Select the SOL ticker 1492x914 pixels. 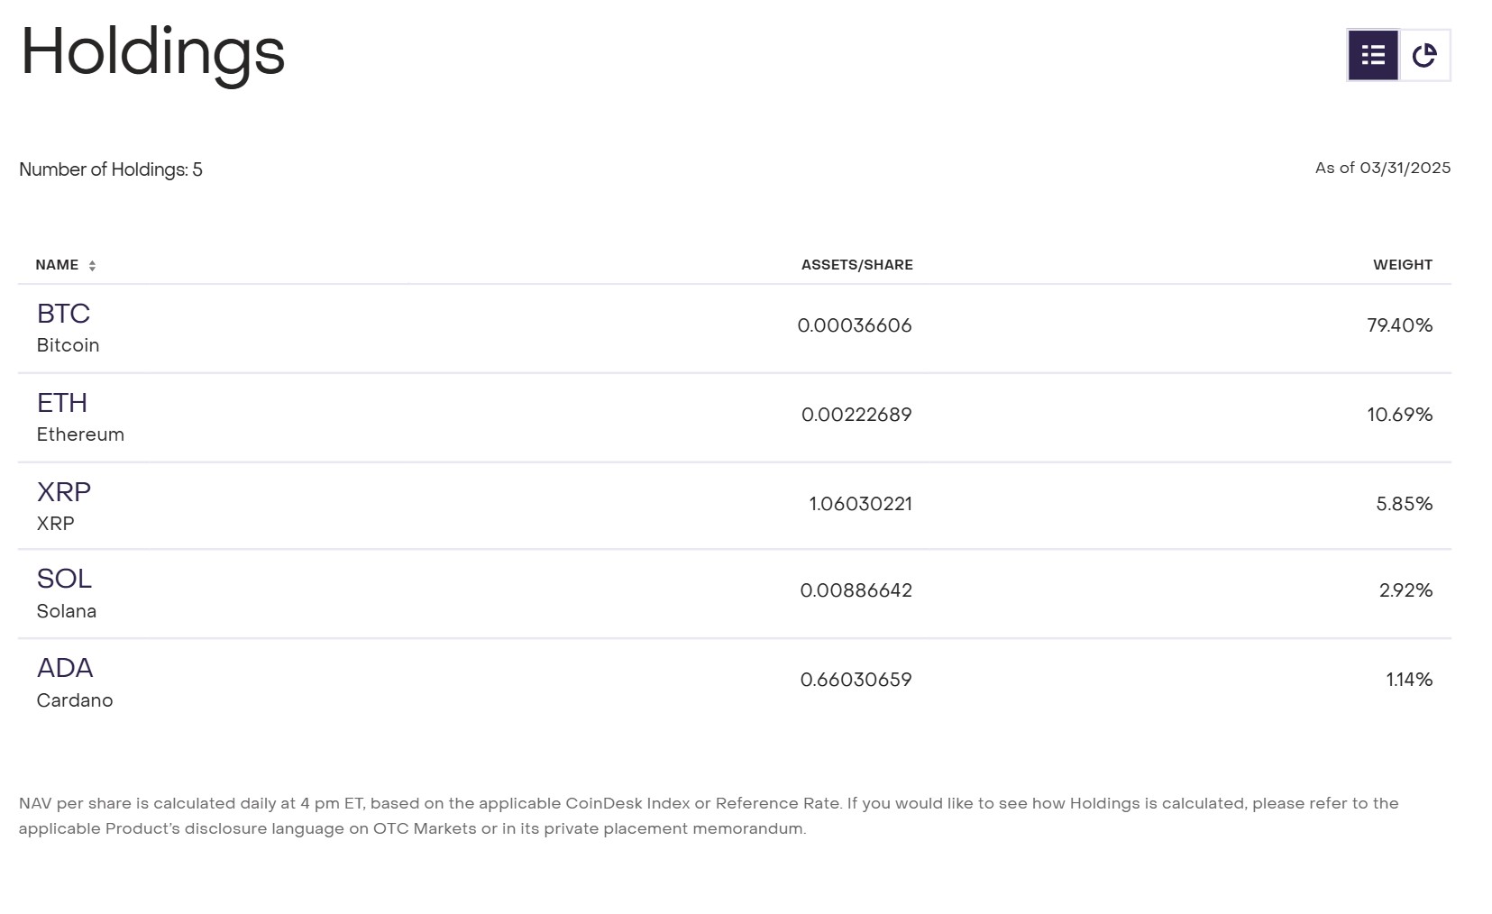click(64, 579)
